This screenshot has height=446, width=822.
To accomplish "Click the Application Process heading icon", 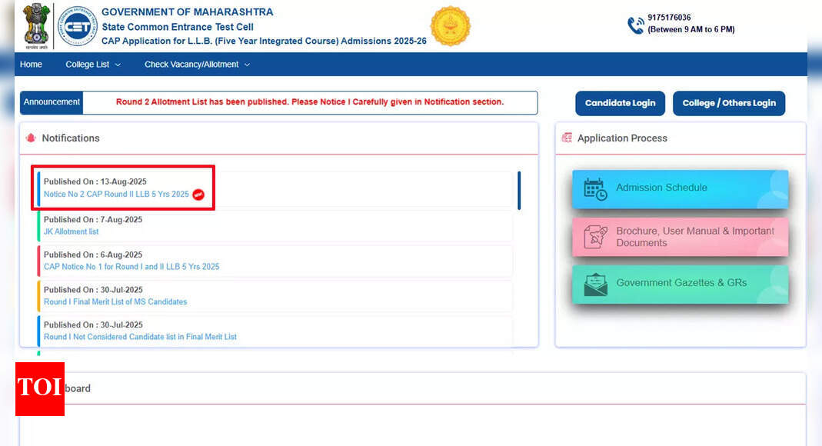I will tap(567, 138).
